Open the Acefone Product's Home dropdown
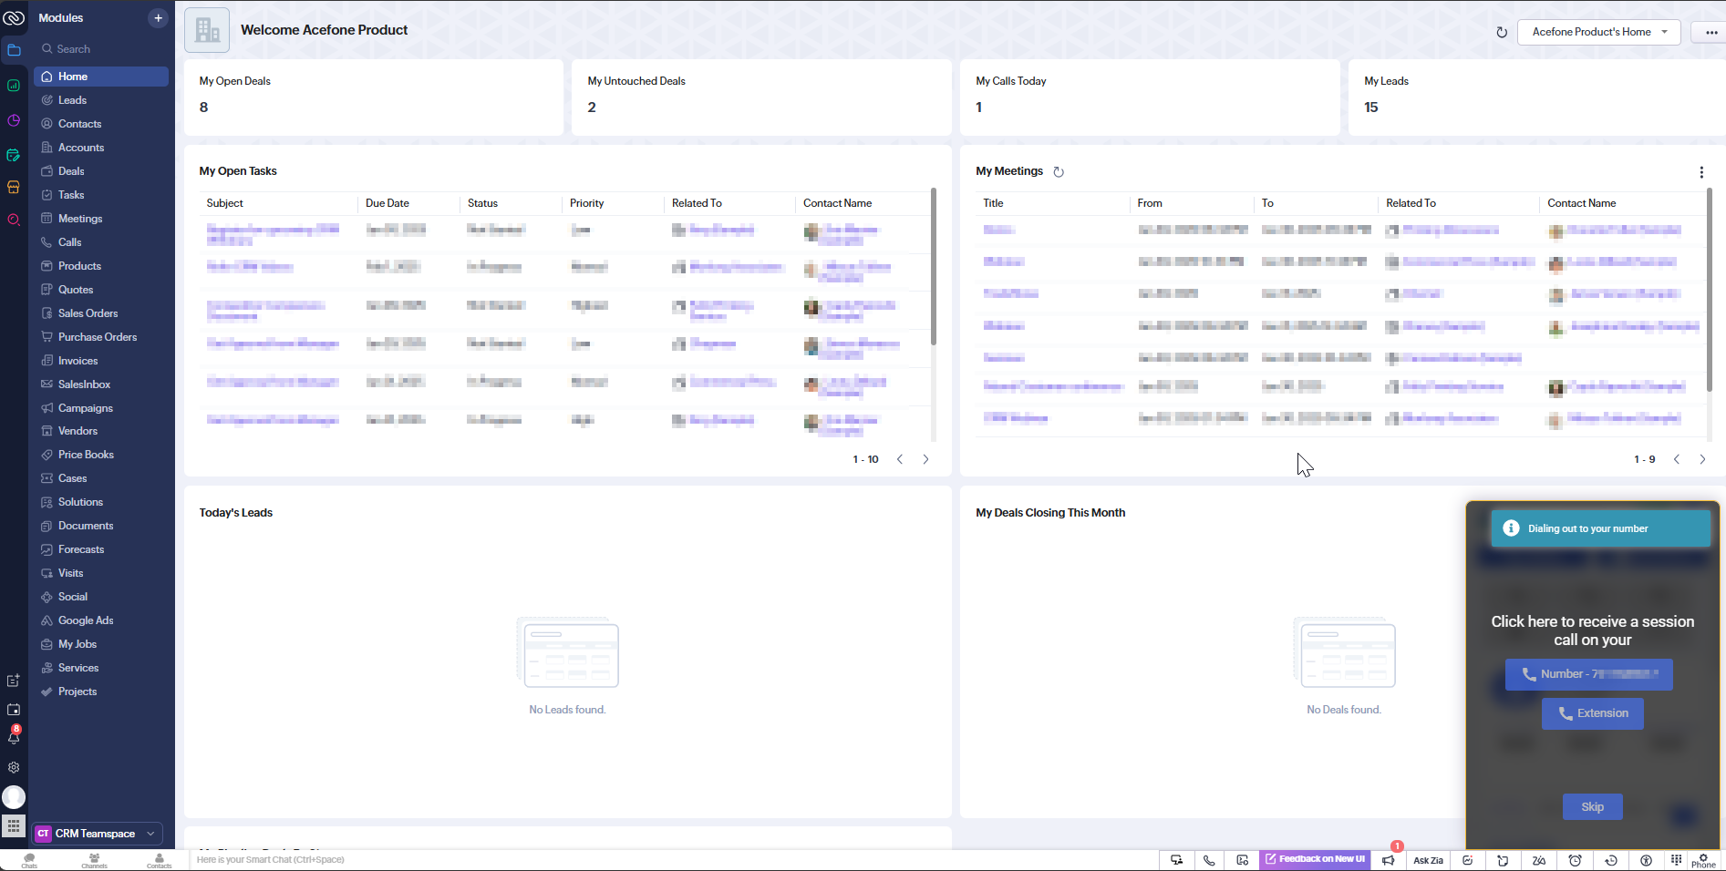1726x871 pixels. click(x=1599, y=32)
